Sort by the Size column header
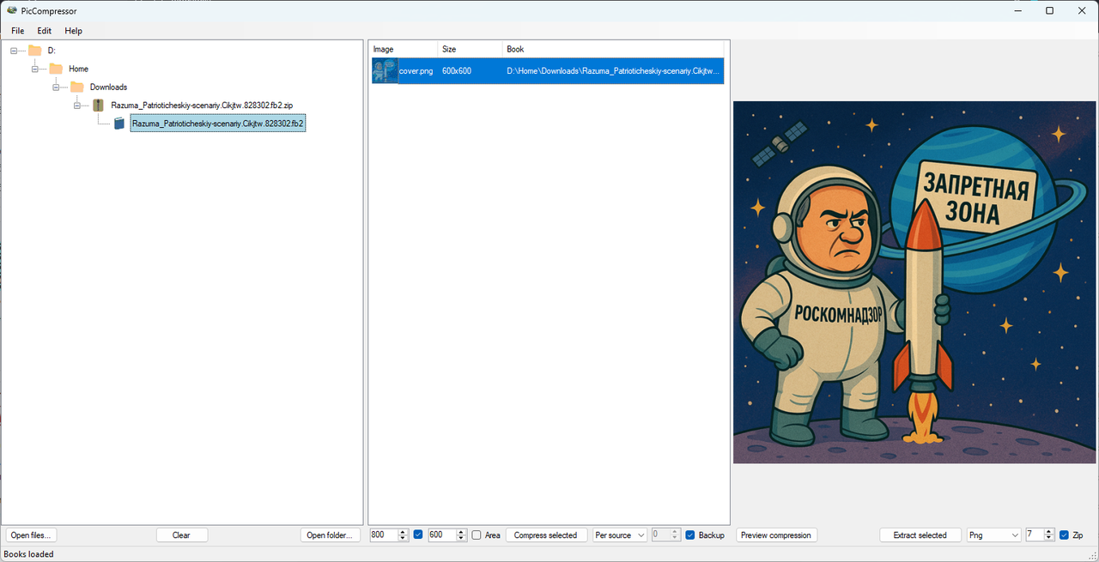The width and height of the screenshot is (1099, 562). click(x=470, y=49)
